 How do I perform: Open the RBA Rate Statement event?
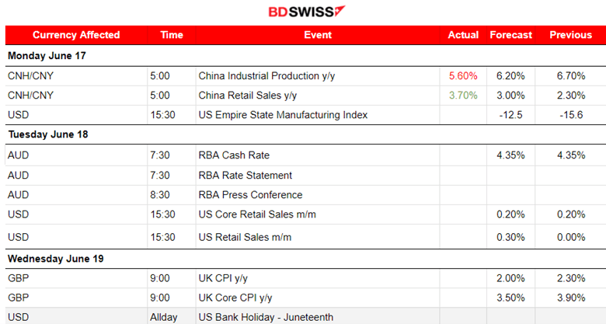[x=245, y=175]
